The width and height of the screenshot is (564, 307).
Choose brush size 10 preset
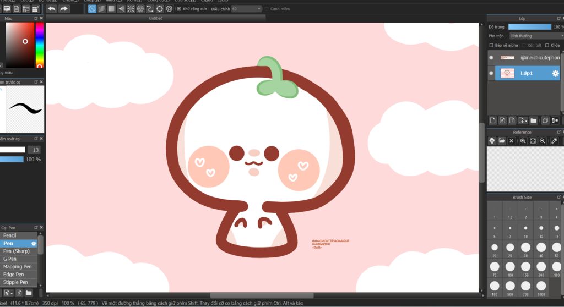pos(526,230)
